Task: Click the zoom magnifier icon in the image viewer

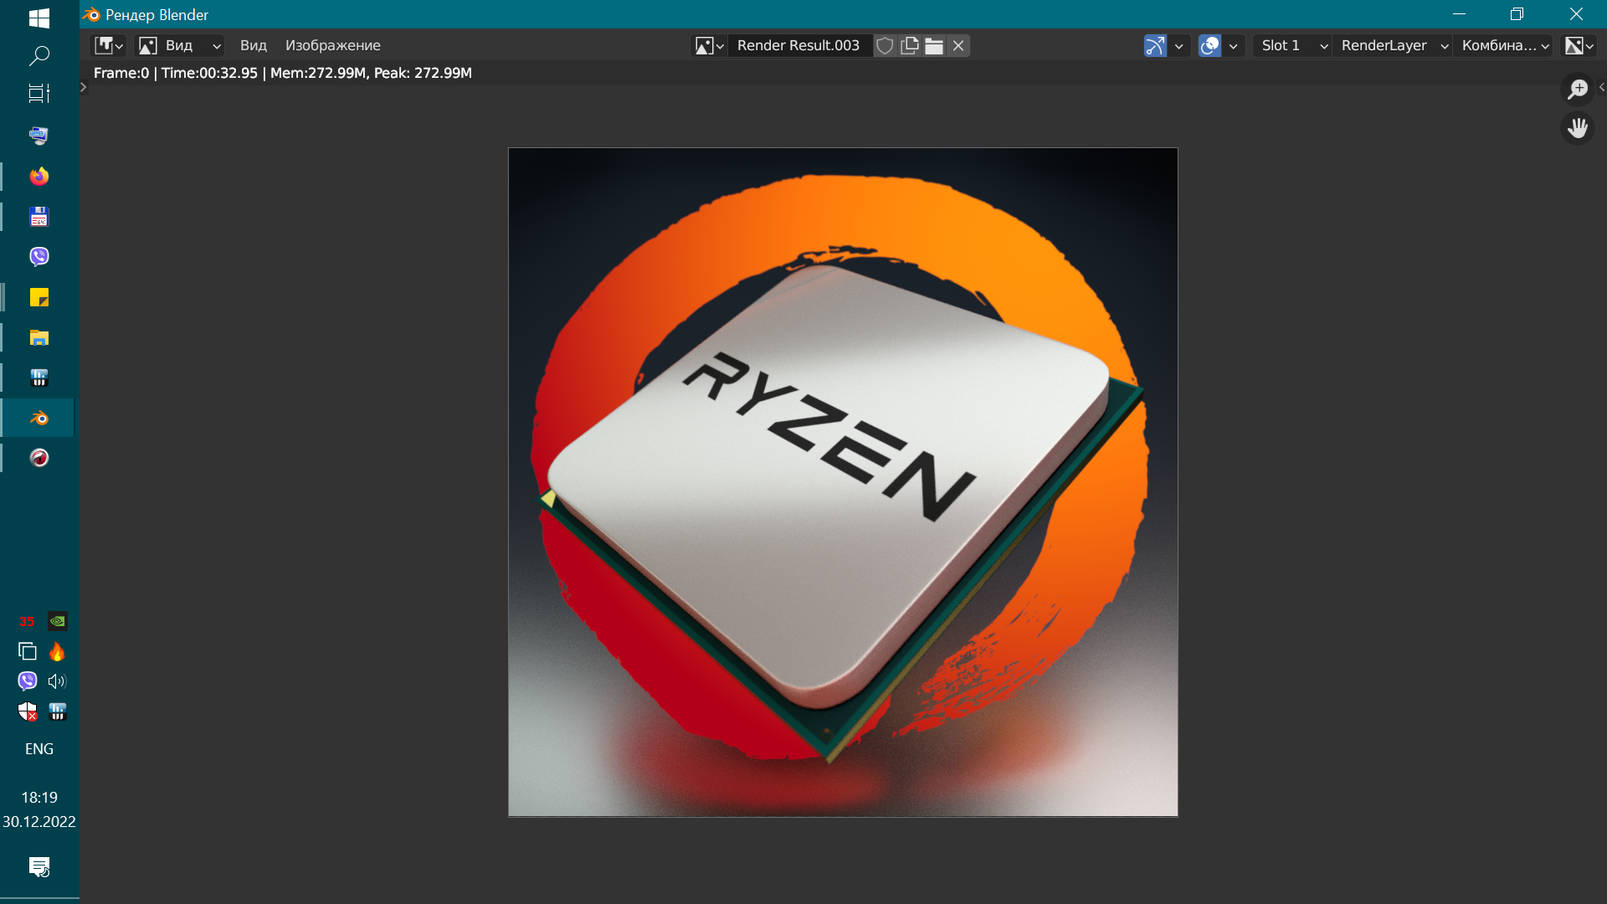Action: pyautogui.click(x=1579, y=89)
